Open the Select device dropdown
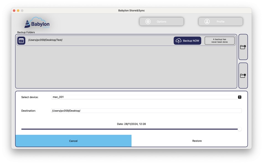The width and height of the screenshot is (263, 164). pyautogui.click(x=146, y=97)
